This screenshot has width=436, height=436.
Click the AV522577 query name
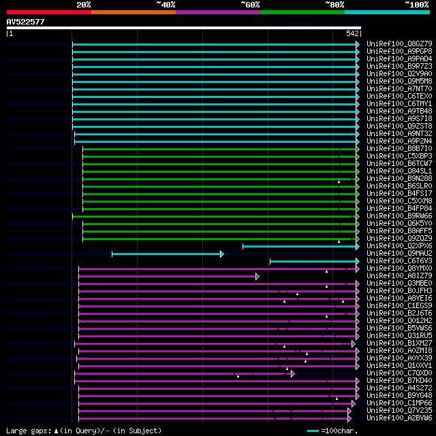[x=25, y=22]
